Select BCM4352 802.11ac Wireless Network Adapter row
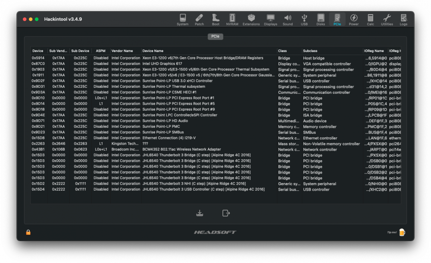The image size is (431, 263). click(216, 149)
